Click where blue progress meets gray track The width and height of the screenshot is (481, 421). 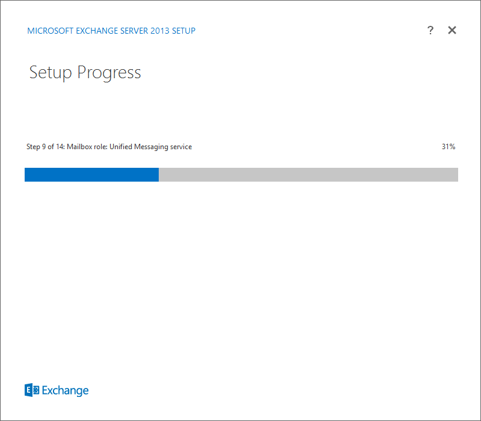(159, 174)
